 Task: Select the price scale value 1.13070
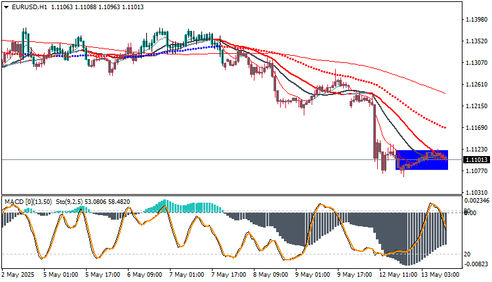click(476, 63)
